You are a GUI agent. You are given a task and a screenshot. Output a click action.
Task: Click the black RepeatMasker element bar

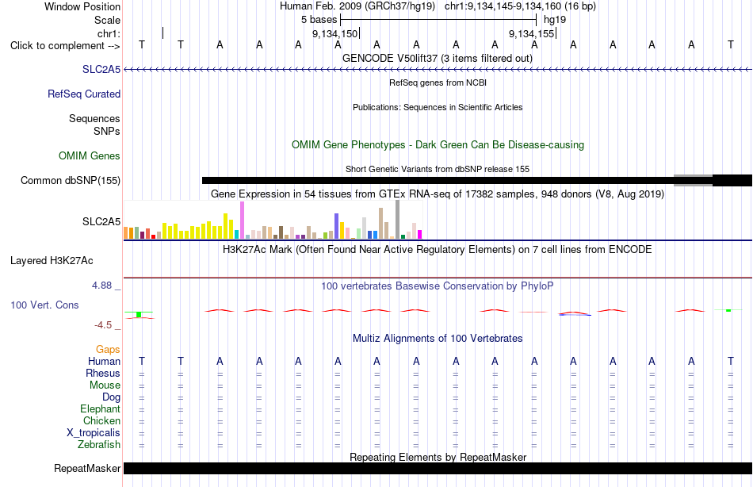tap(438, 468)
